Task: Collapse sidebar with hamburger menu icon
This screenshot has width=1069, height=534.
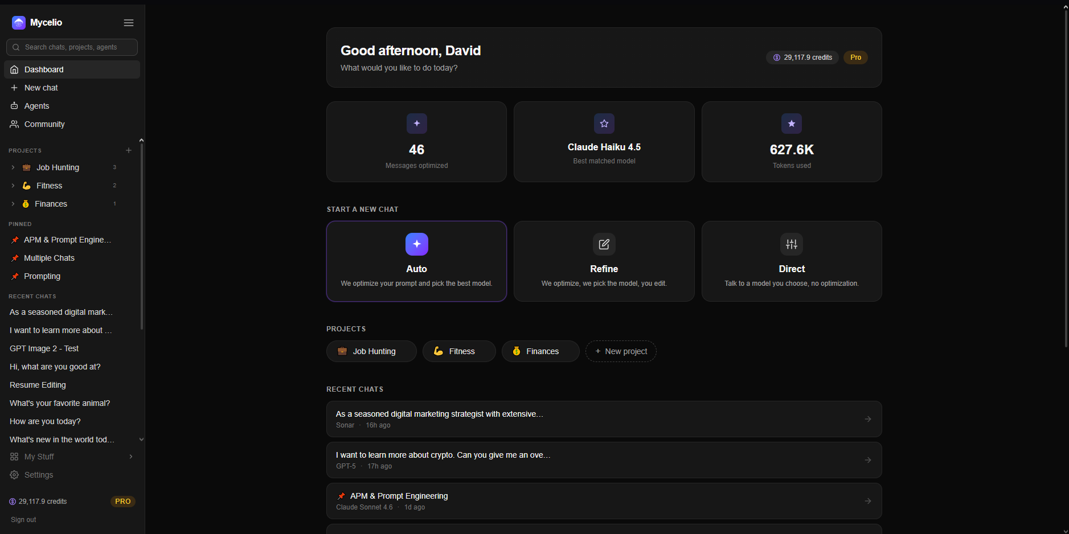Action: point(129,23)
